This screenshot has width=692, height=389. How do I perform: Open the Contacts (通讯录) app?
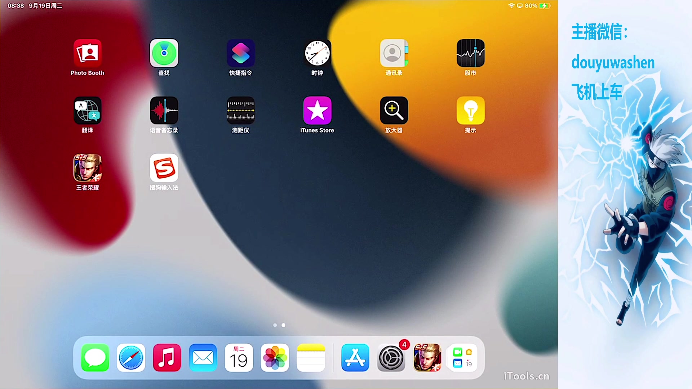tap(394, 53)
